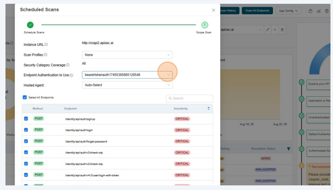
Task: Click info icon for Endpoint Authentication to Use
Action: point(71,75)
